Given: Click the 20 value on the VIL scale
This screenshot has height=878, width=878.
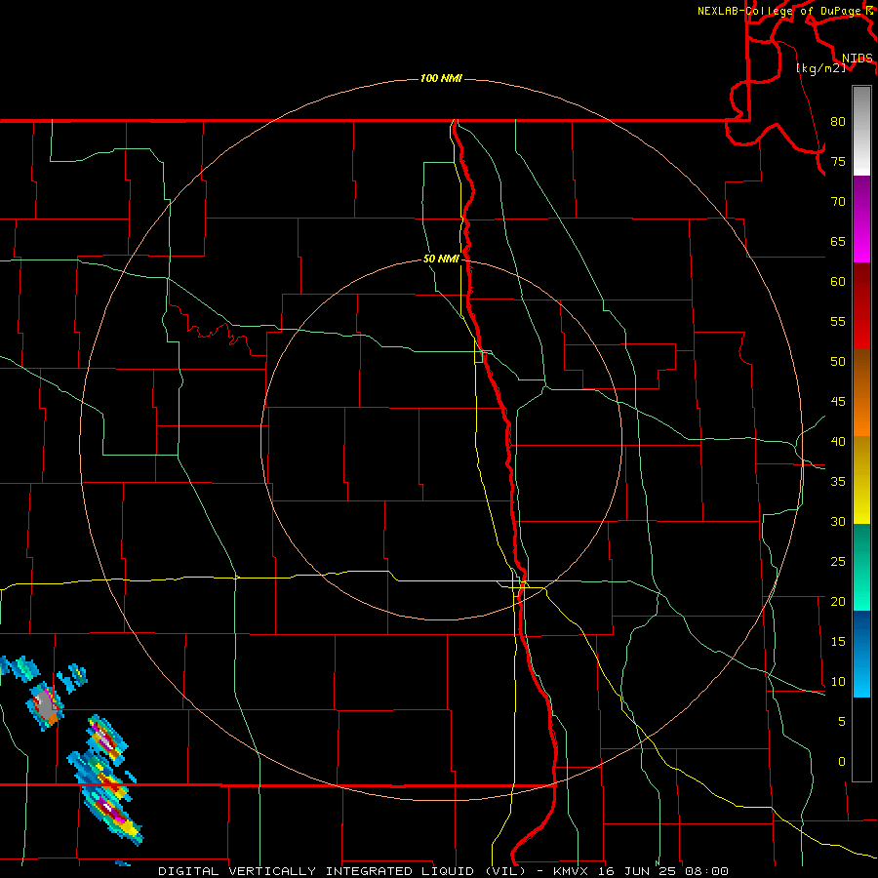Looking at the screenshot, I should [838, 601].
